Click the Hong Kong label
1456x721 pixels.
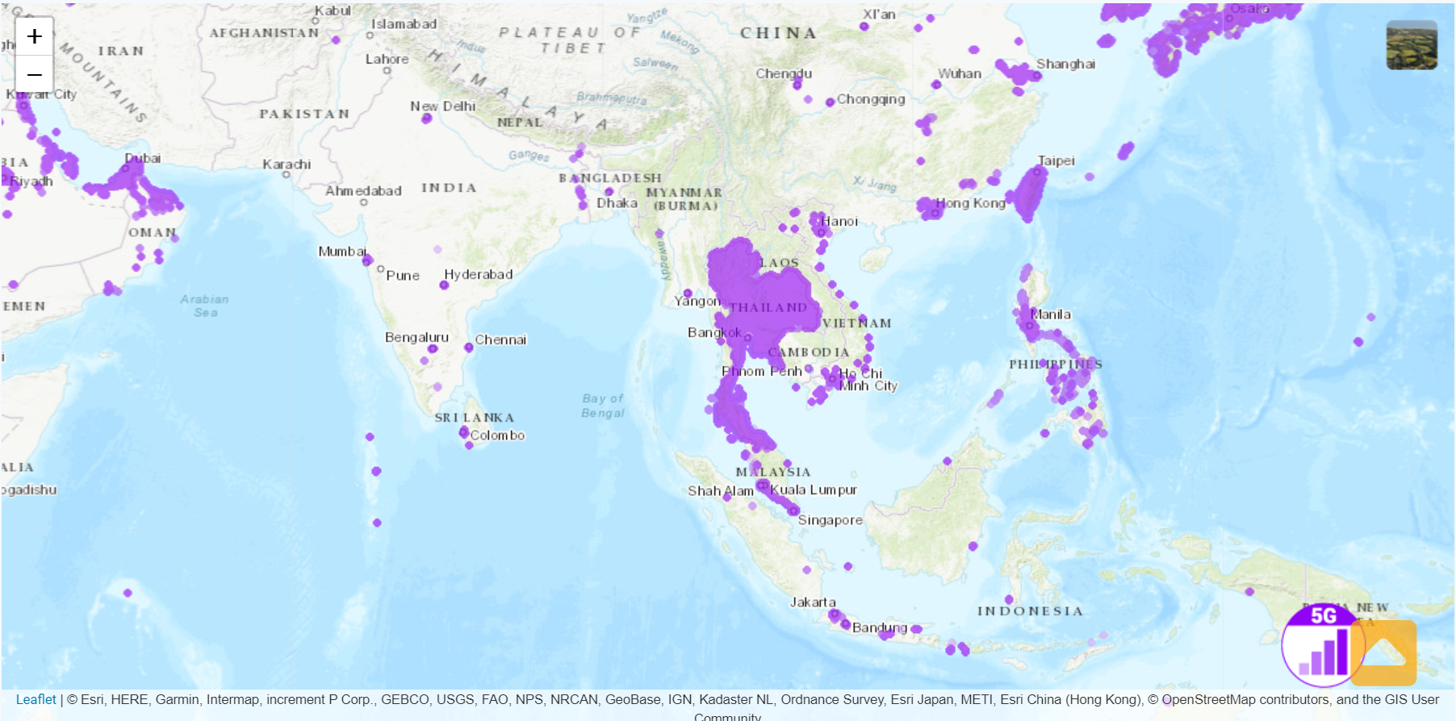coord(970,203)
